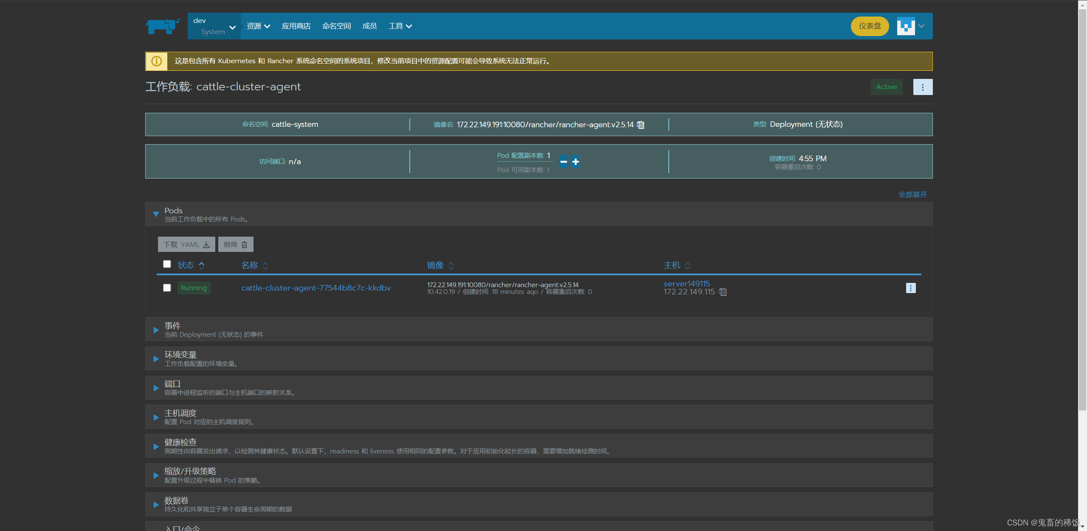Expand the 事件 section
Viewport: 1087px width, 531px height.
(156, 330)
